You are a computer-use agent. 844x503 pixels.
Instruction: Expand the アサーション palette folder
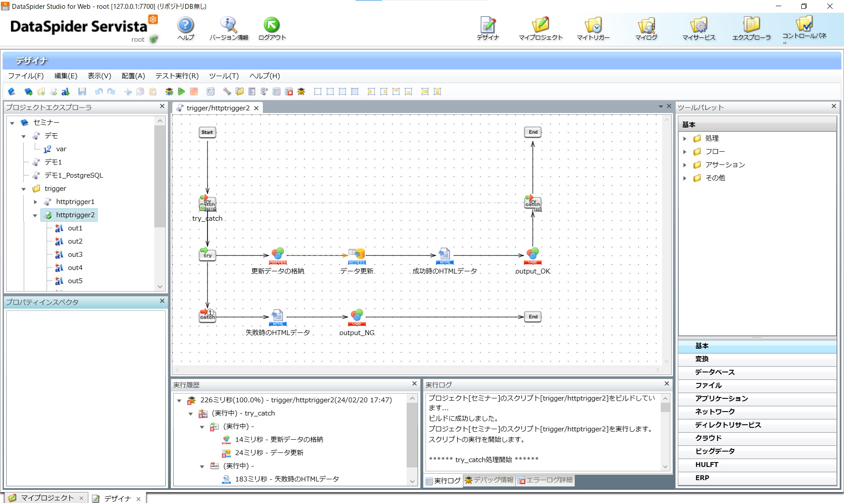click(684, 165)
